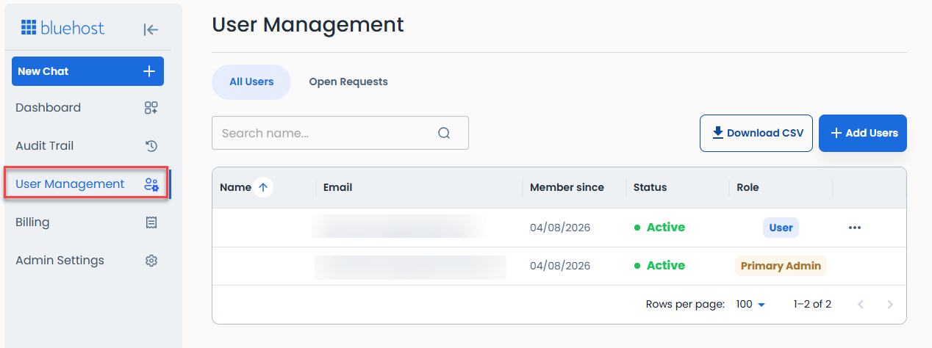Start a New Chat
The width and height of the screenshot is (932, 348).
[87, 71]
